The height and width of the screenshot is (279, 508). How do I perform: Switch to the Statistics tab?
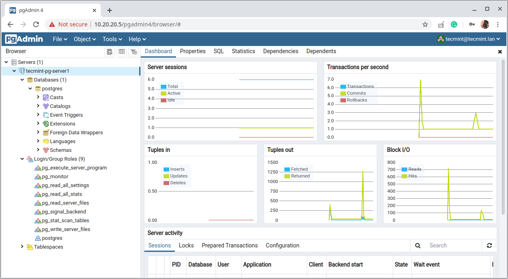tap(243, 51)
